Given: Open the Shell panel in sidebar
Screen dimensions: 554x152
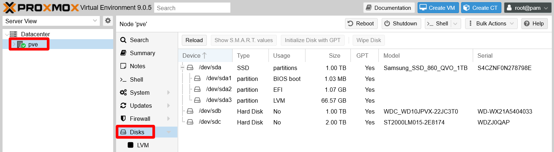Looking at the screenshot, I should pyautogui.click(x=147, y=79).
